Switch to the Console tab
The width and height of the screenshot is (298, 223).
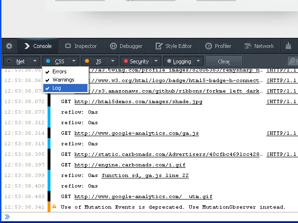(38, 46)
